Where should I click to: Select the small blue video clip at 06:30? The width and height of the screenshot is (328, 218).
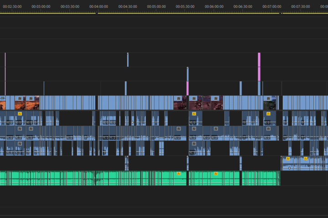(x=241, y=89)
